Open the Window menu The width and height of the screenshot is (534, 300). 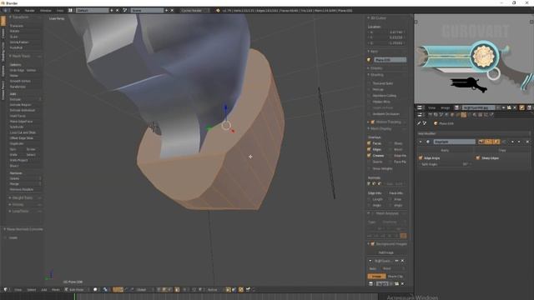(46, 11)
